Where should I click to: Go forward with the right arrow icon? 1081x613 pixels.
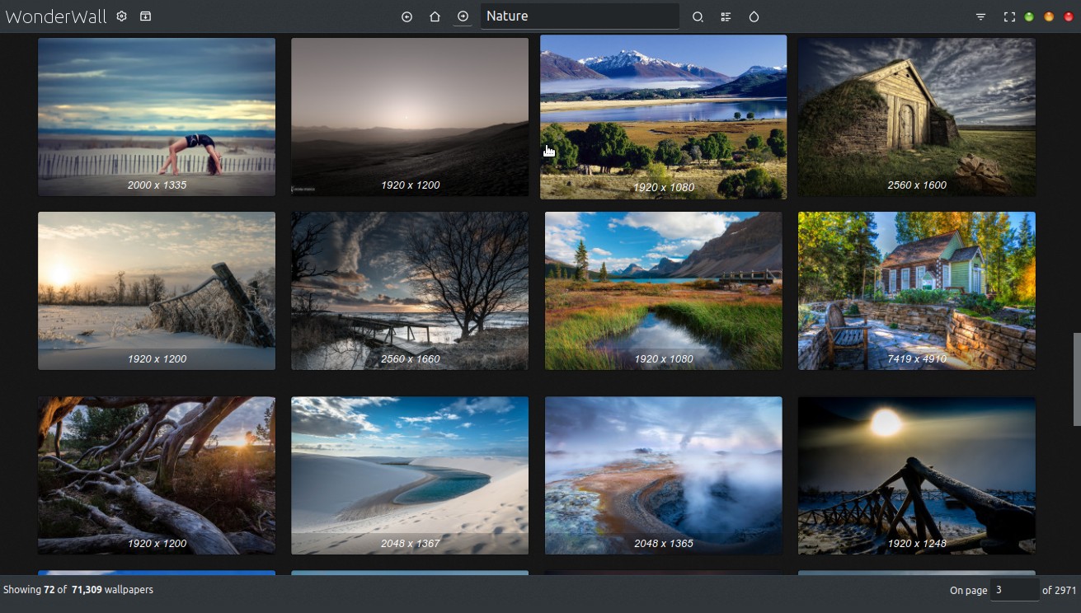point(463,16)
